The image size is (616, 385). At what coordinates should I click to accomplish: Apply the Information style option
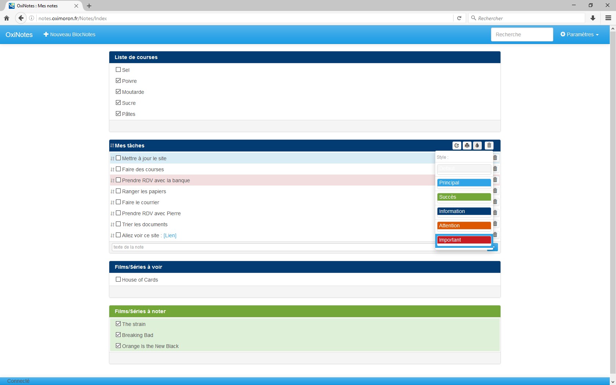tap(464, 211)
